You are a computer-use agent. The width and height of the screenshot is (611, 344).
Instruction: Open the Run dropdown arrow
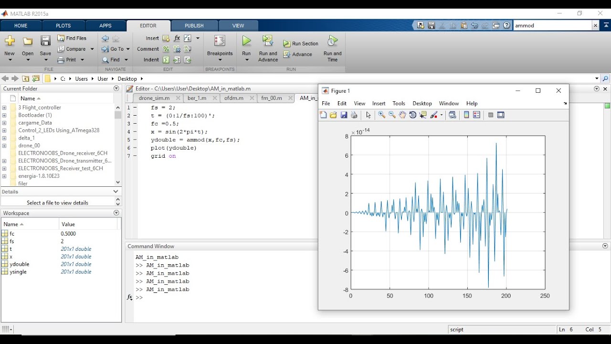(246, 60)
